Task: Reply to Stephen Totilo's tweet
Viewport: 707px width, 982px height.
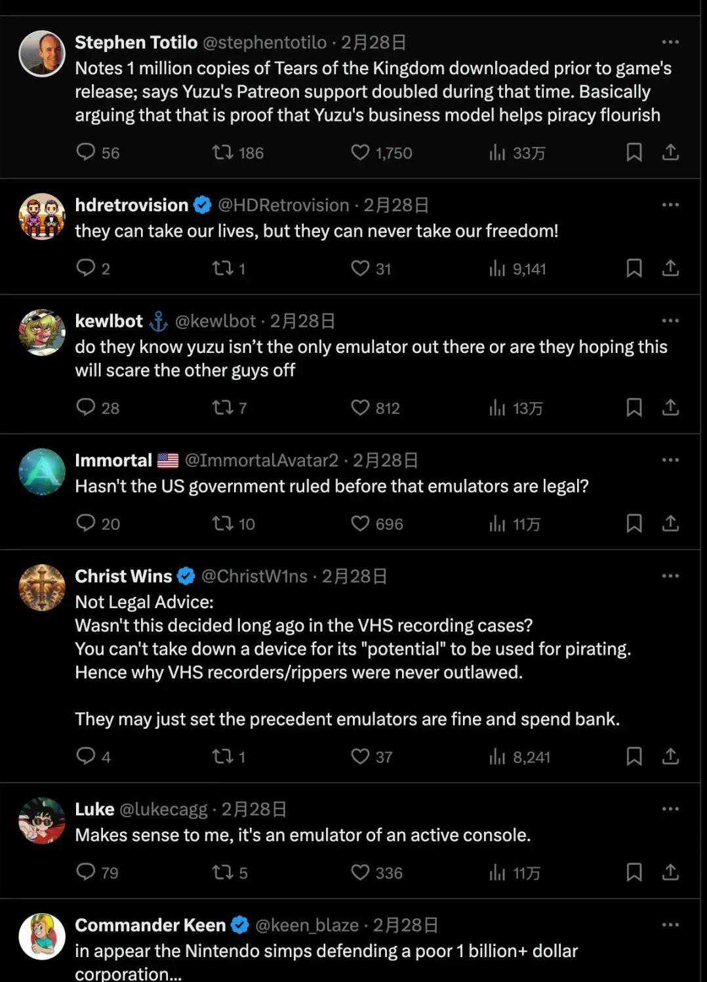Action: click(x=86, y=152)
